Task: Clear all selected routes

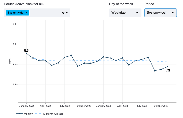Action: click(x=63, y=13)
